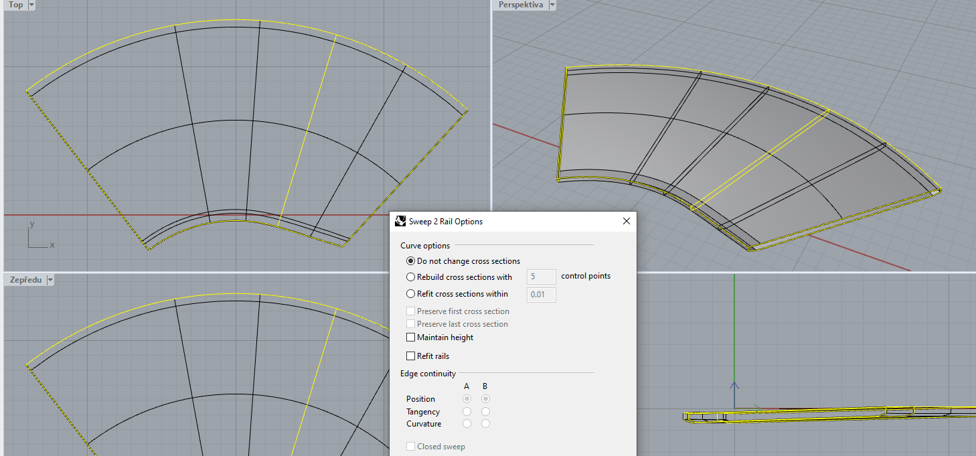Click the control points count field

tap(542, 277)
